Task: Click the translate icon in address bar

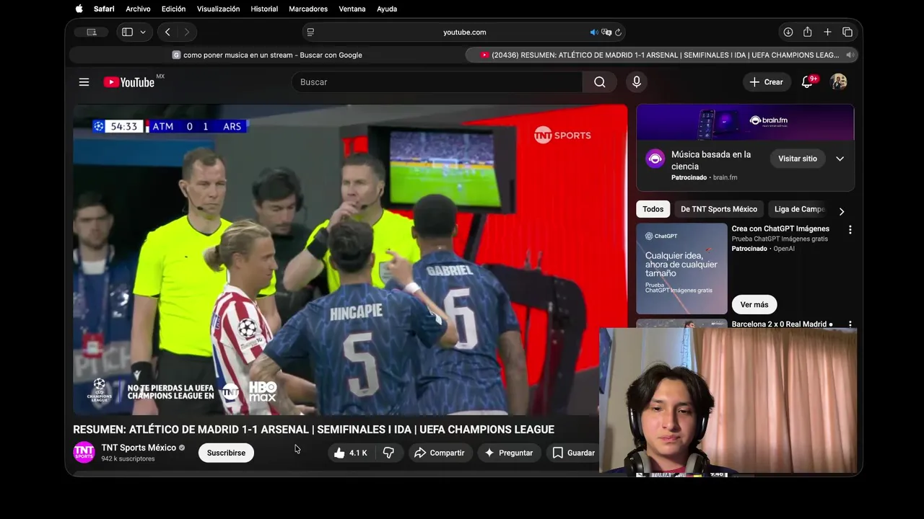Action: pos(606,32)
